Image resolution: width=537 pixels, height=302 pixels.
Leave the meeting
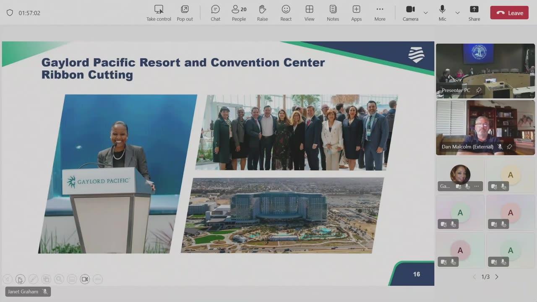(509, 13)
